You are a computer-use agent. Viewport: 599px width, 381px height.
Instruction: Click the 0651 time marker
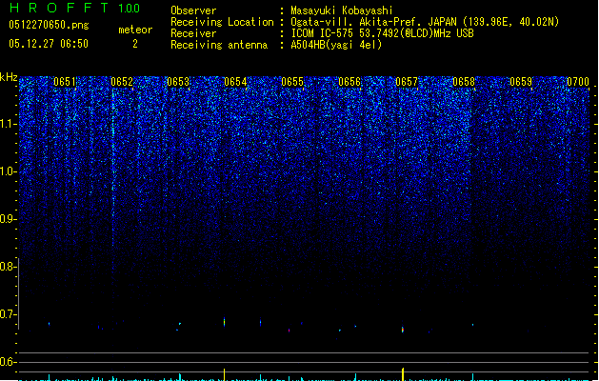point(65,82)
